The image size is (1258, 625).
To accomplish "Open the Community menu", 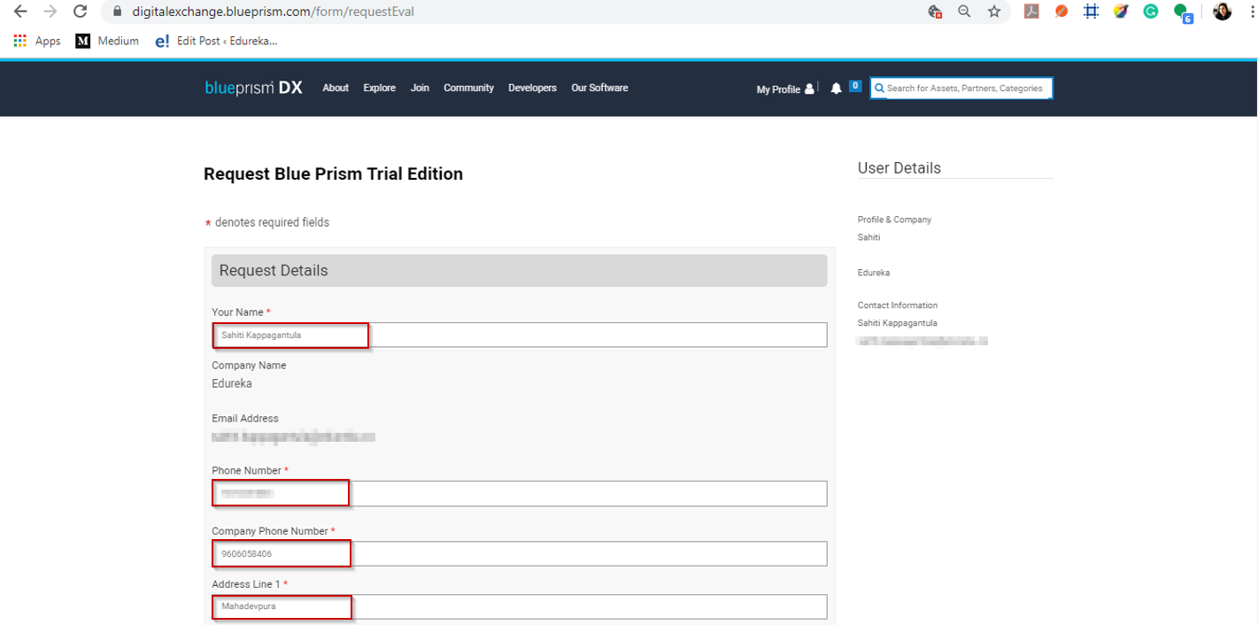I will pyautogui.click(x=468, y=88).
